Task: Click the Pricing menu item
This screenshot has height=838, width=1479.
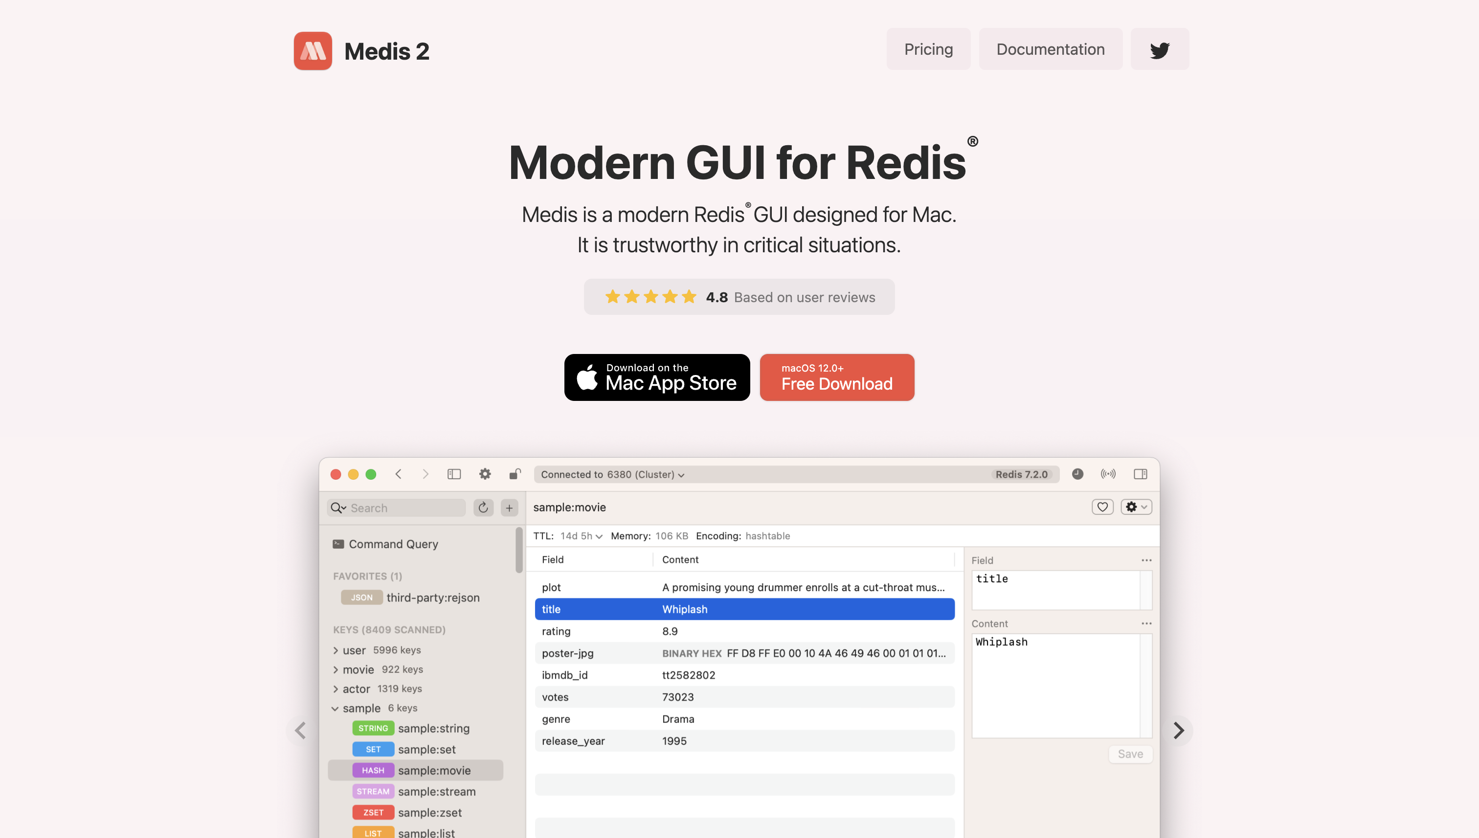Action: (x=928, y=49)
